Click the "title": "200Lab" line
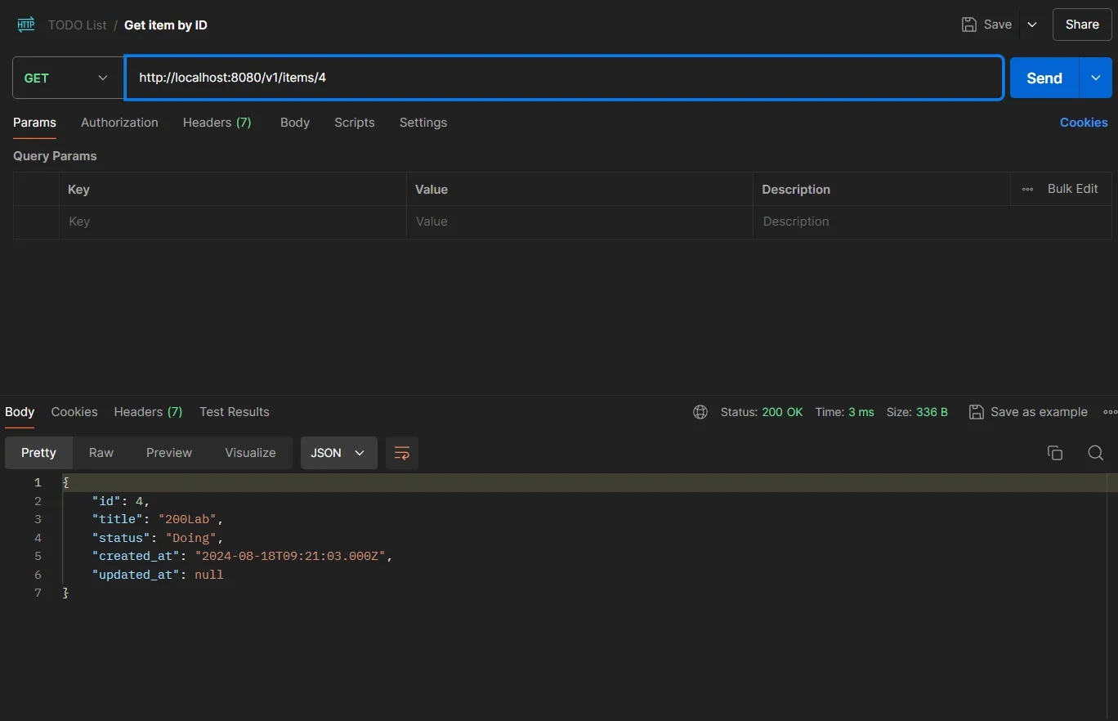This screenshot has width=1118, height=721. click(x=157, y=519)
